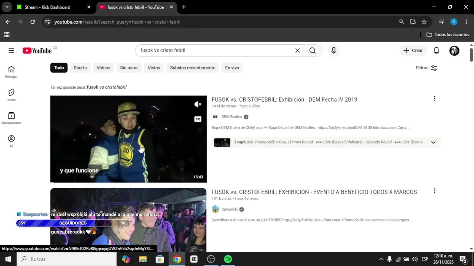Go to the YouTube logo home
The image size is (474, 266).
[37, 51]
